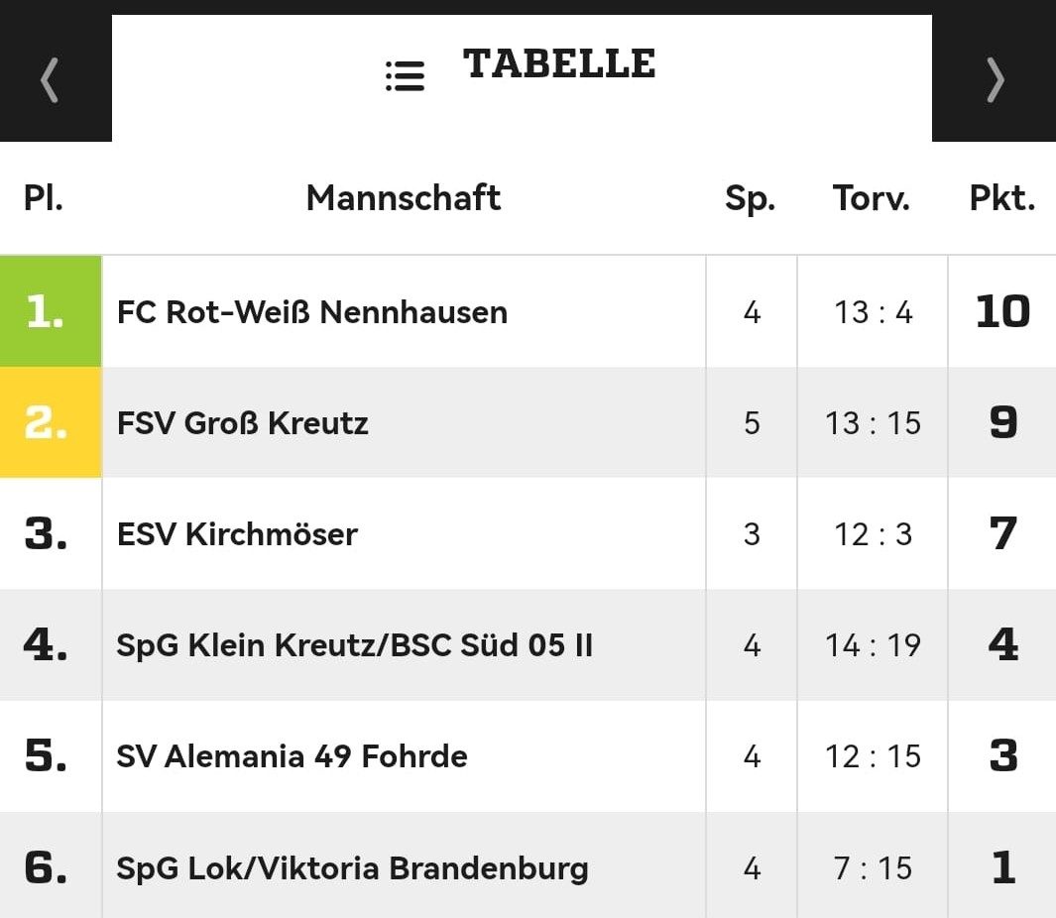Select the green first place badge
The image size is (1056, 918).
pyautogui.click(x=51, y=311)
